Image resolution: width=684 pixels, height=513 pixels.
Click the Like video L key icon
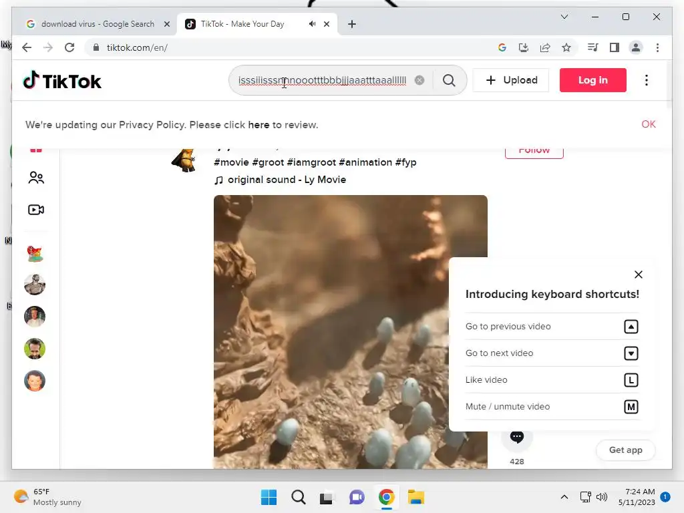pyautogui.click(x=631, y=380)
